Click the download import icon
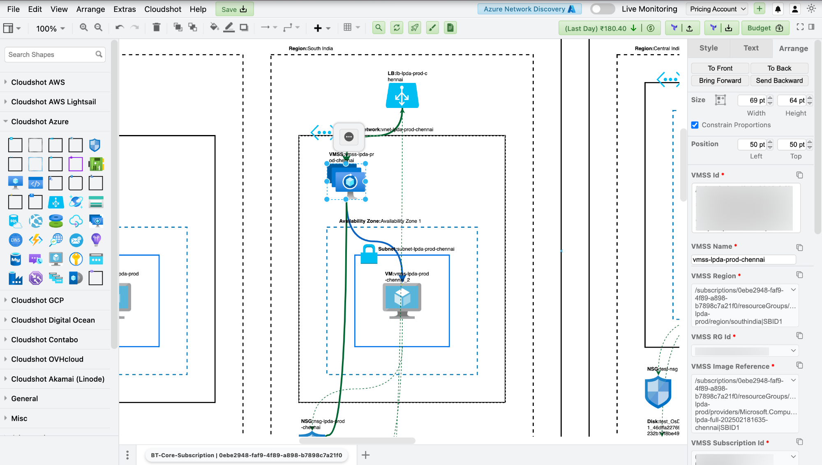Screen dimensions: 822x465 pos(729,28)
